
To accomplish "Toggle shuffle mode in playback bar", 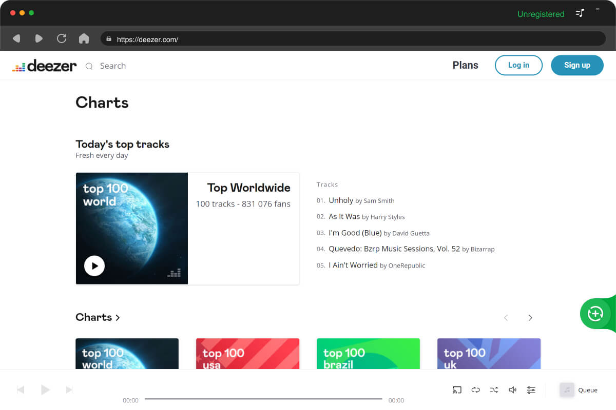I will coord(494,389).
